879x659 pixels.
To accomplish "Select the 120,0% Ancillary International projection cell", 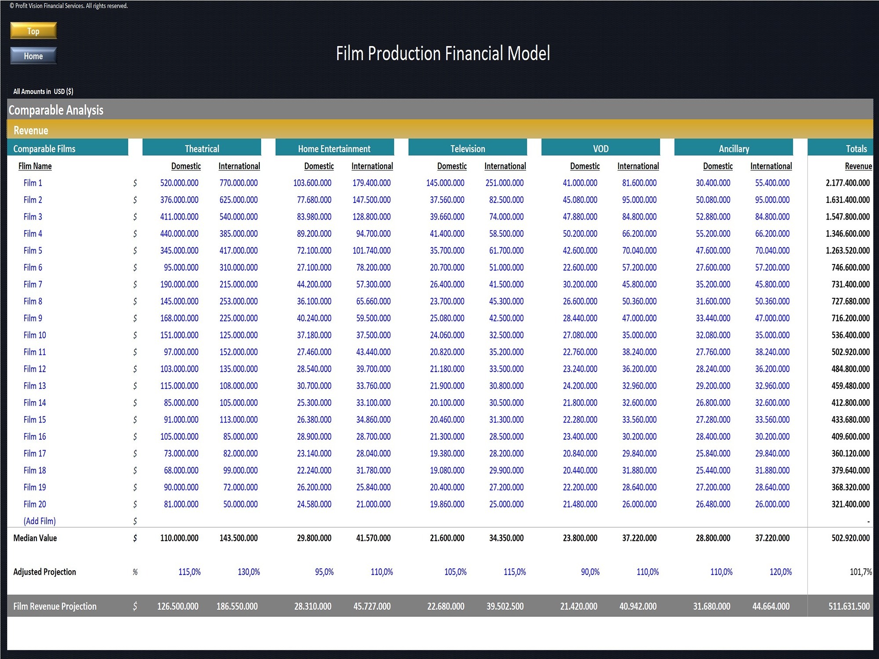I will 780,572.
